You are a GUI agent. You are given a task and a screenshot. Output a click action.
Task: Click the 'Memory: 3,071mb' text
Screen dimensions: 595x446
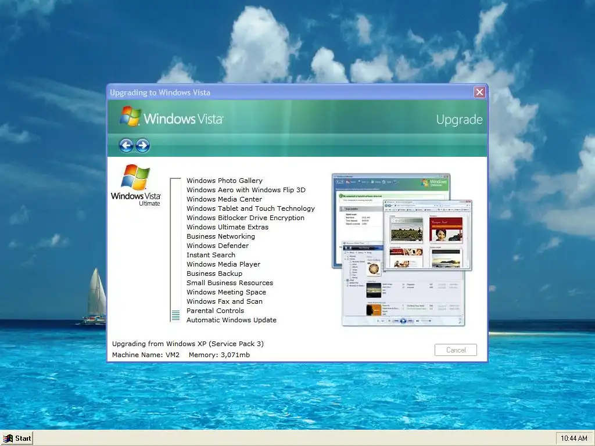(x=219, y=355)
